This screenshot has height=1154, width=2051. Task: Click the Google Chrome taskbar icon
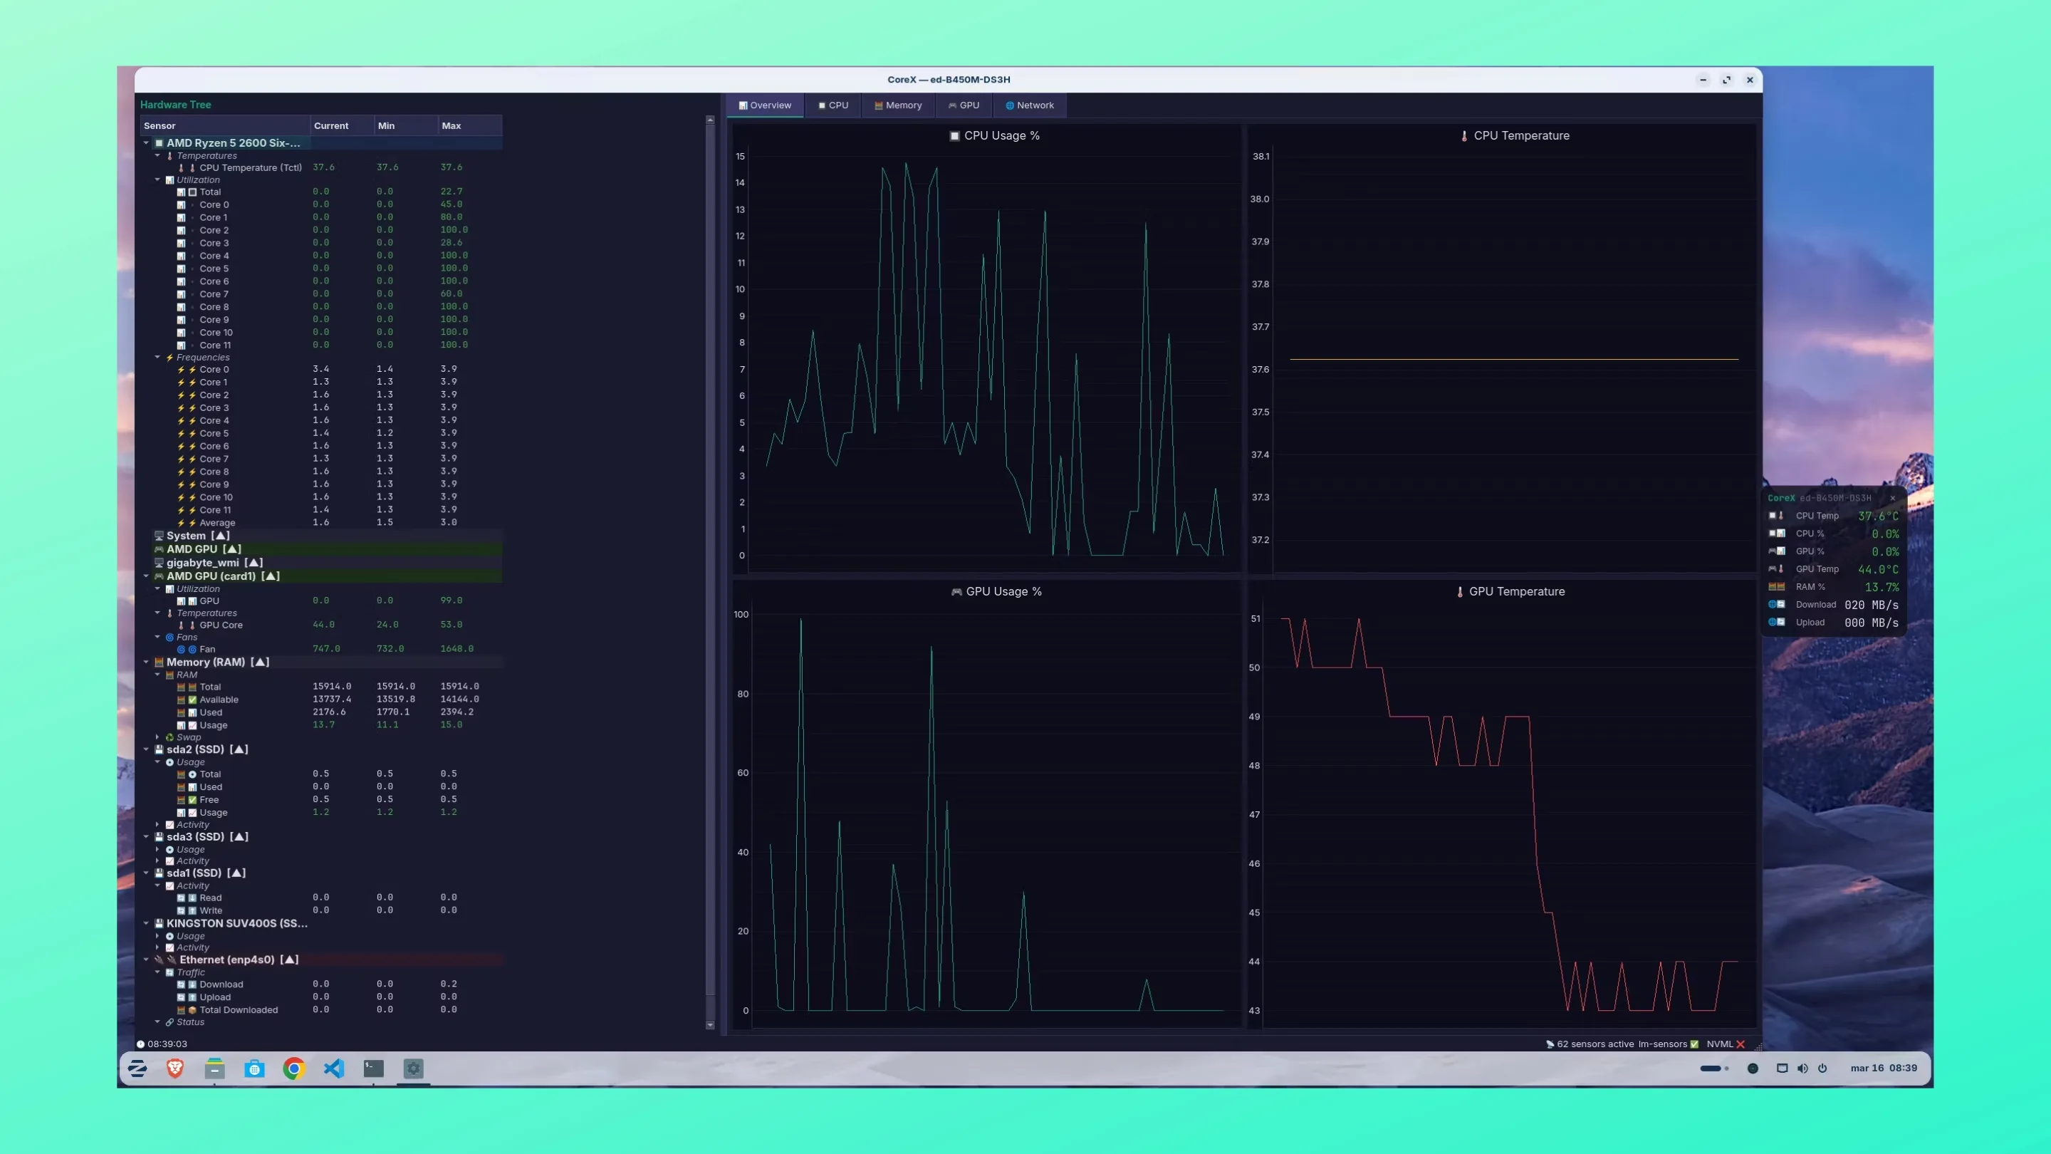pos(294,1068)
